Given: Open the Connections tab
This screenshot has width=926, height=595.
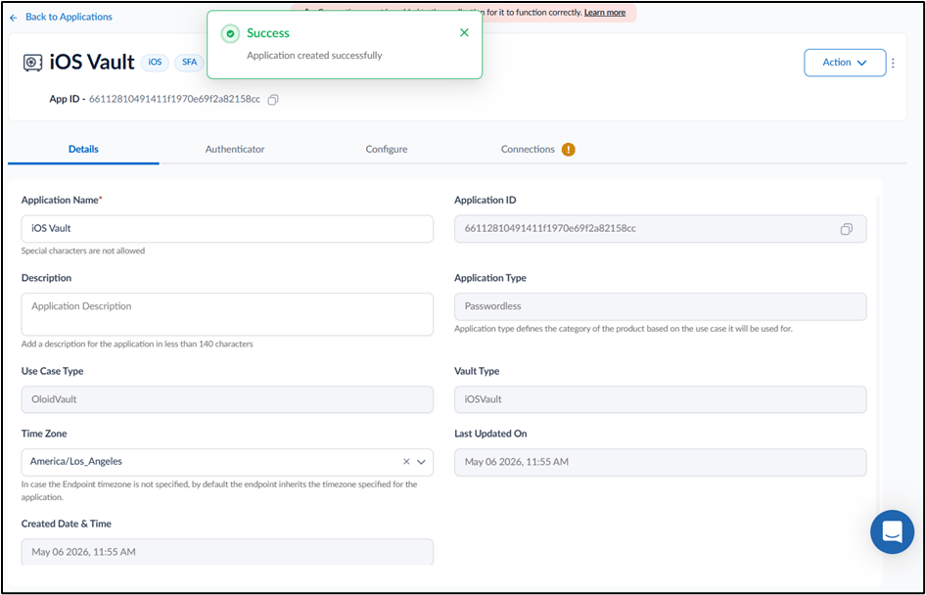Looking at the screenshot, I should pos(528,150).
